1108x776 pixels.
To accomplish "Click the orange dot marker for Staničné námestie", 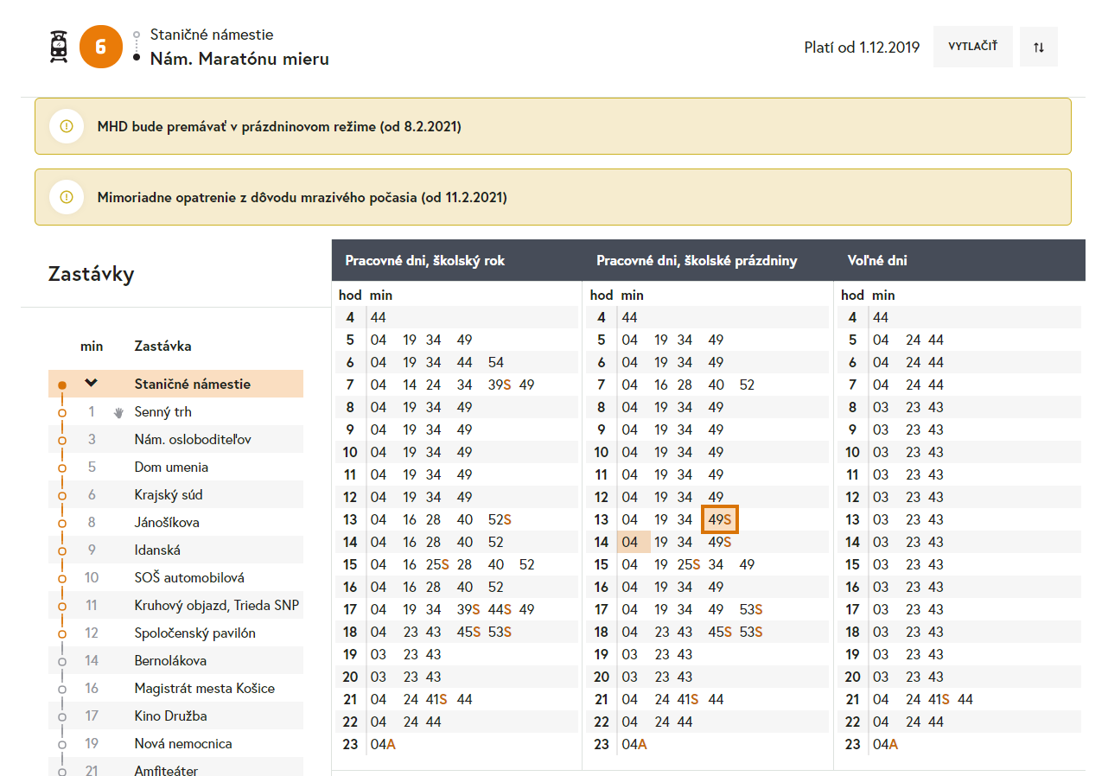I will pyautogui.click(x=61, y=385).
